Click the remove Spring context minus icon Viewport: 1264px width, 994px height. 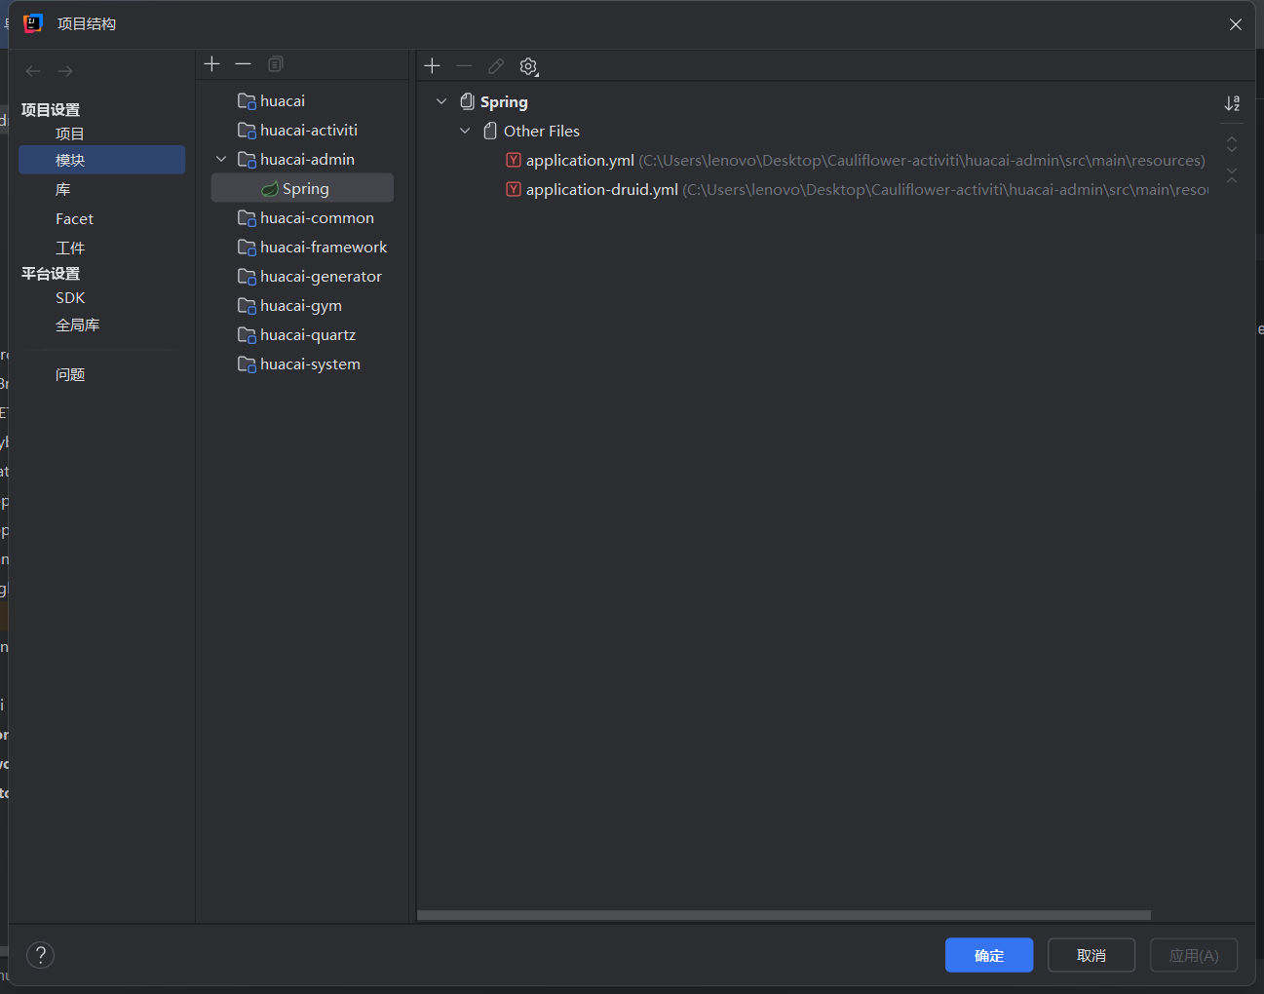tap(464, 65)
